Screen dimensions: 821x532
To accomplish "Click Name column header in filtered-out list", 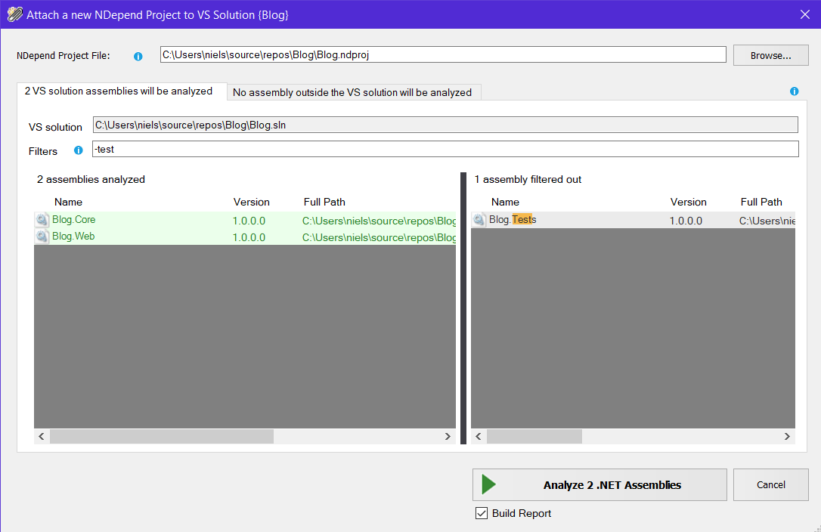I will 505,202.
